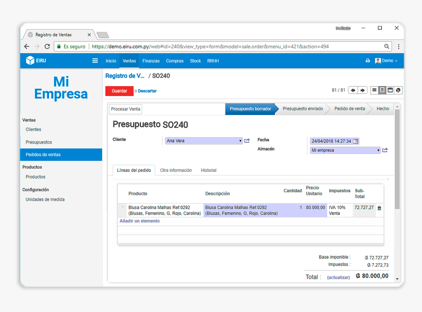Click the Descartar link
The width and height of the screenshot is (422, 312).
pos(147,91)
